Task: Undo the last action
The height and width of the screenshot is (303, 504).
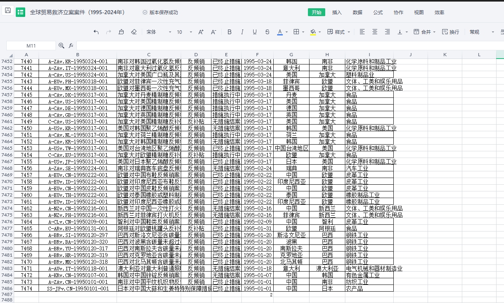Action: [96, 32]
